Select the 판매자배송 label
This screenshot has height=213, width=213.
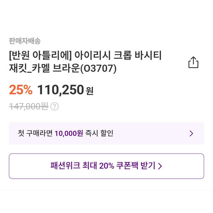click(25, 41)
